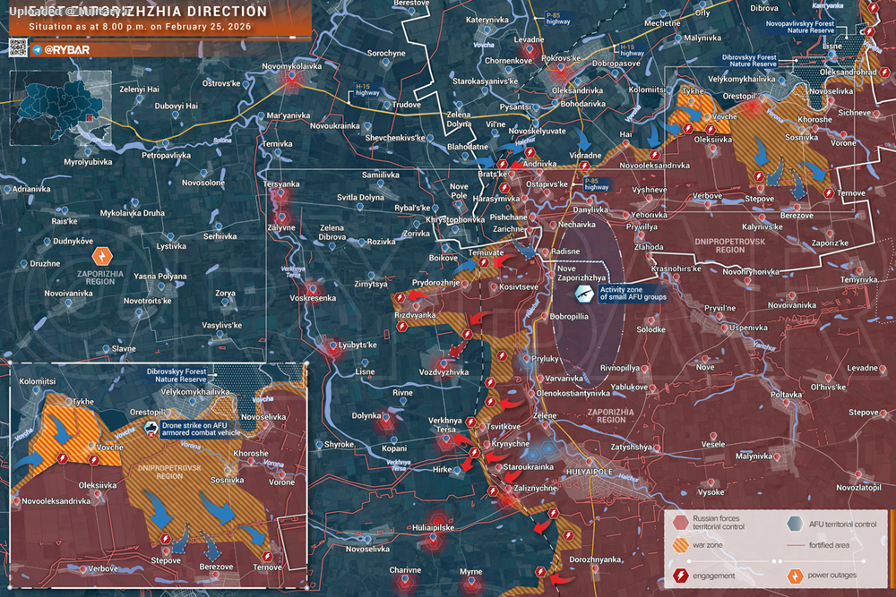Image resolution: width=896 pixels, height=597 pixels.
Task: Click the red town marker at Myrne
Action: coord(471,582)
